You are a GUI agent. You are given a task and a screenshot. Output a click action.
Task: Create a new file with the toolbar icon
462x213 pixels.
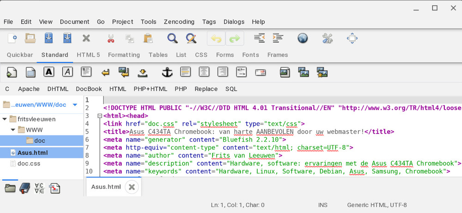pos(12,38)
